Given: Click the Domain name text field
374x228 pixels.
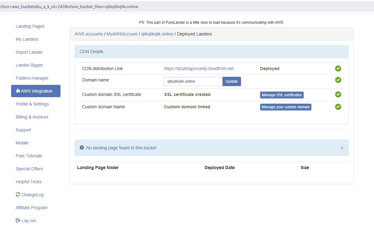Looking at the screenshot, I should [x=193, y=81].
